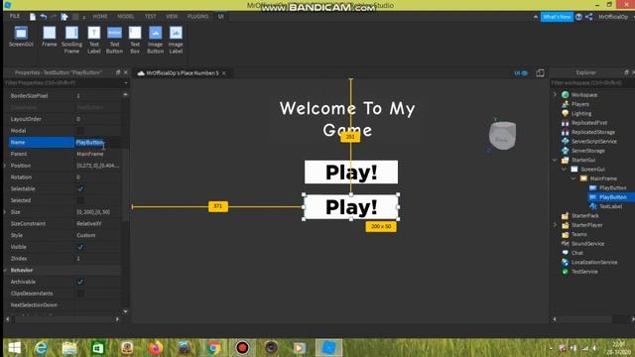Select ReplicatedStorage in Explorer

pyautogui.click(x=593, y=132)
